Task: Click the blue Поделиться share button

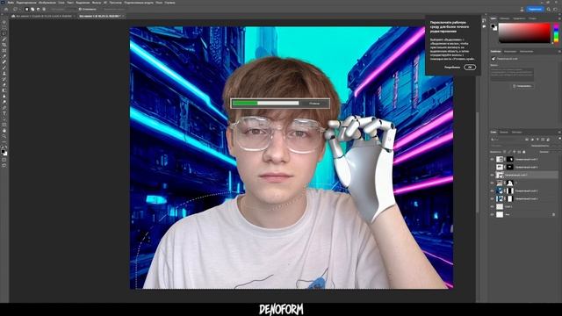Action: coord(535,9)
